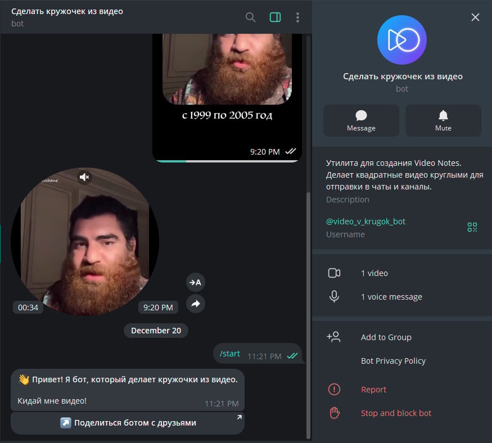Screen dimensions: 492x443
Task: Unmute the round video message
Action: [84, 177]
